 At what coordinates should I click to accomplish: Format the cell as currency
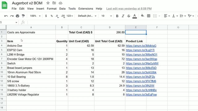coord(46,16)
